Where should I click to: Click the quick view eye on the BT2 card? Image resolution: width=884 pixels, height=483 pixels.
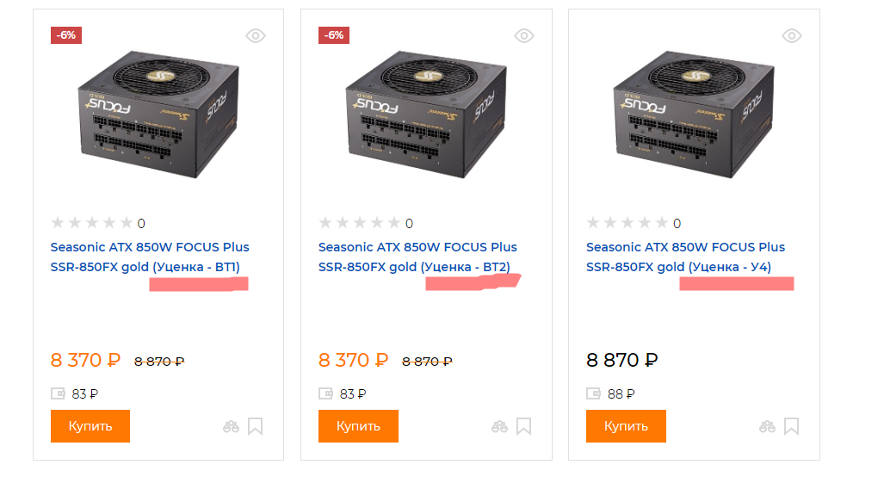(524, 35)
